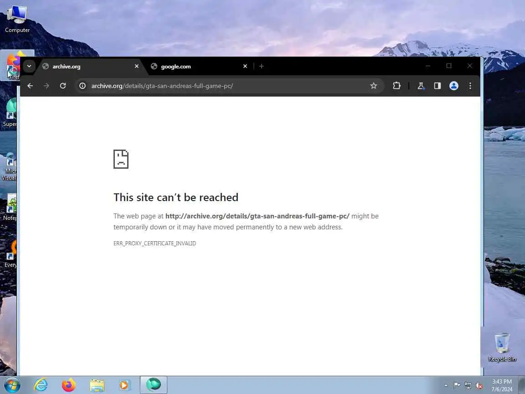Maximize the browser window
Viewport: 525px width, 394px height.
(x=449, y=66)
